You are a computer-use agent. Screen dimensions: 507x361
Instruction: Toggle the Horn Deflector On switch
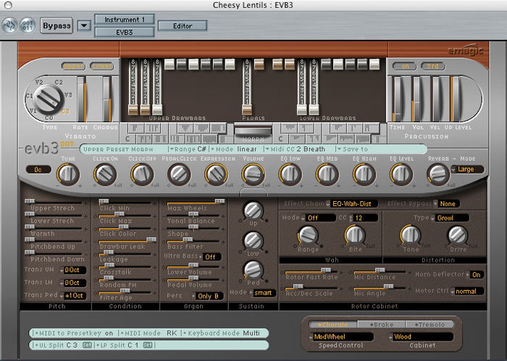coord(476,274)
